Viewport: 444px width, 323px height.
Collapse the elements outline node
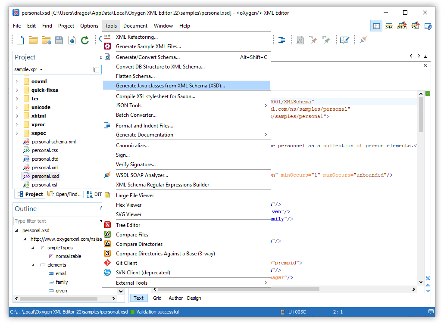coord(33,265)
